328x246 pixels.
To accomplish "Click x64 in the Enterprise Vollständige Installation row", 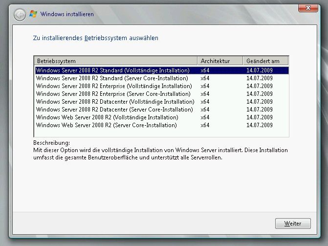I will pos(205,86).
